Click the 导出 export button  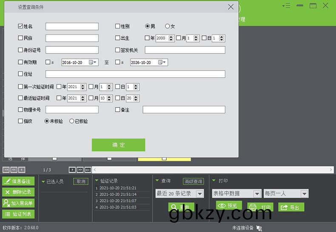(x=291, y=207)
